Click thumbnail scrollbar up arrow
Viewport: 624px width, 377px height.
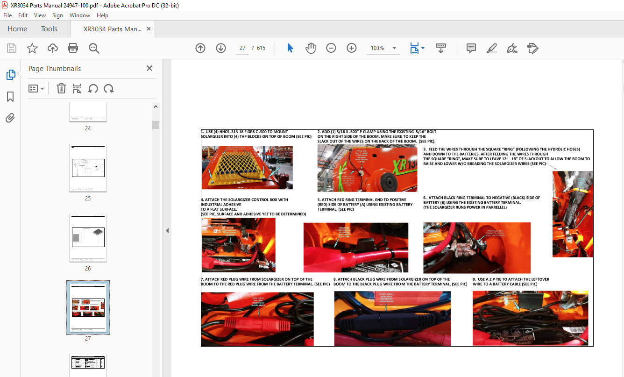(x=156, y=107)
